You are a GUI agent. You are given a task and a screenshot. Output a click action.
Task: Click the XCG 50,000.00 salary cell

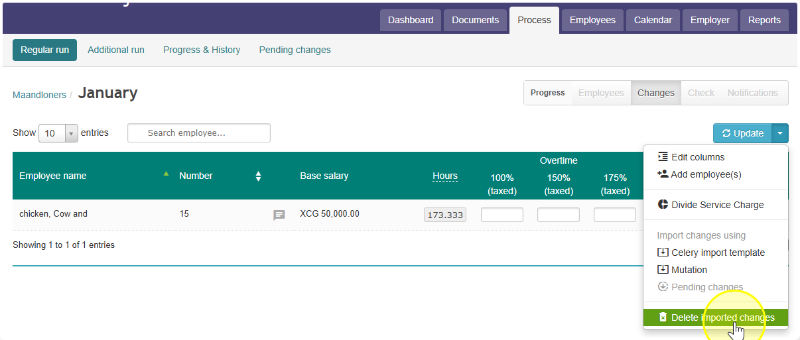[x=330, y=214]
